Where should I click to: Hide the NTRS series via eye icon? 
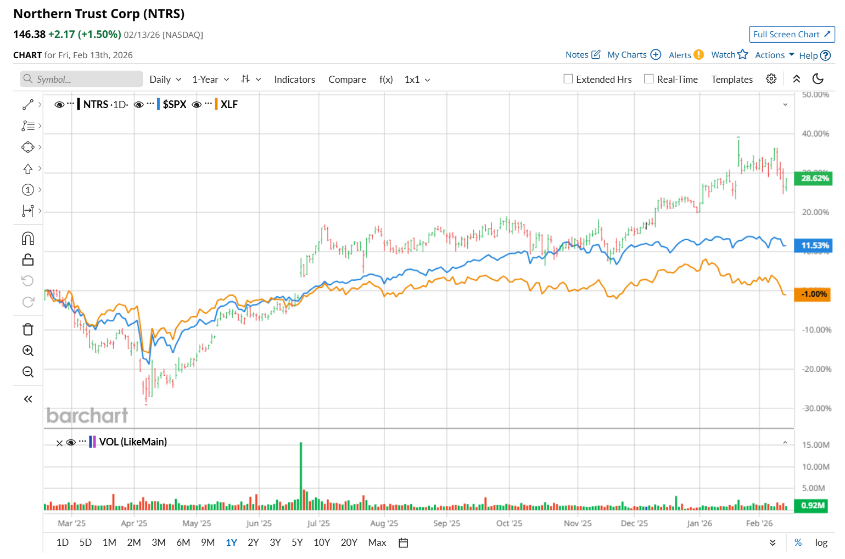tap(59, 104)
